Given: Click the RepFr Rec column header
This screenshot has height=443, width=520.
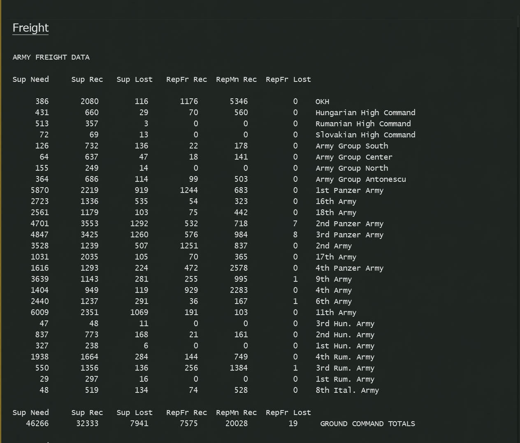Looking at the screenshot, I should click(186, 79).
